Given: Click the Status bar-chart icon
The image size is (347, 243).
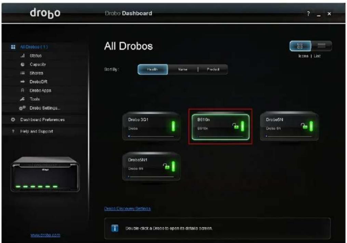Looking at the screenshot, I should [x=22, y=56].
